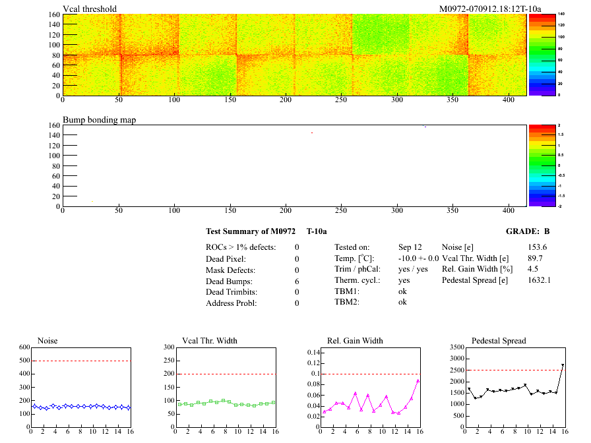Click the Vcal threshold color scale bar

(x=536, y=54)
